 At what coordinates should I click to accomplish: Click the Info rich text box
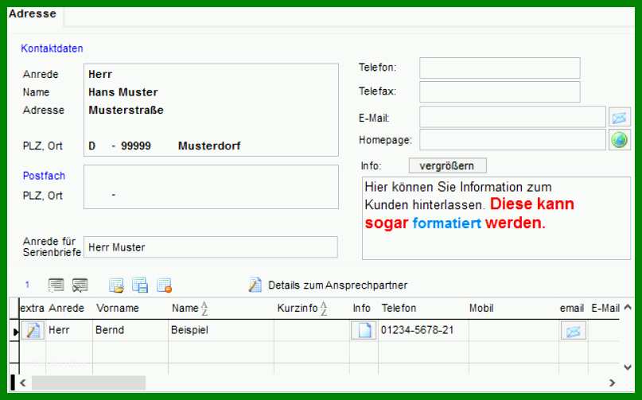click(496, 218)
